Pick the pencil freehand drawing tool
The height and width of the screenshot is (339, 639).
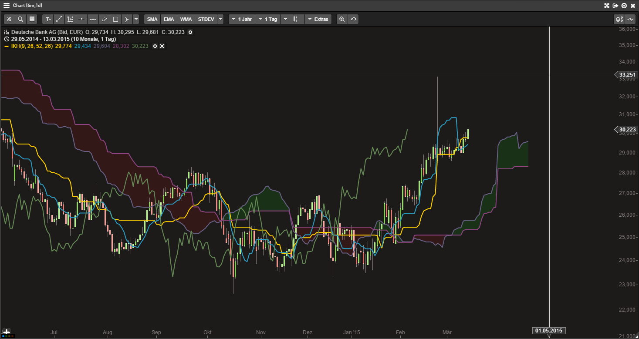pos(104,19)
